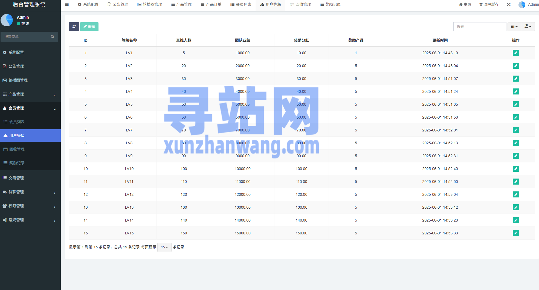Image resolution: width=539 pixels, height=290 pixels.
Task: Click the search magnifier icon in sidebar
Action: pyautogui.click(x=53, y=37)
